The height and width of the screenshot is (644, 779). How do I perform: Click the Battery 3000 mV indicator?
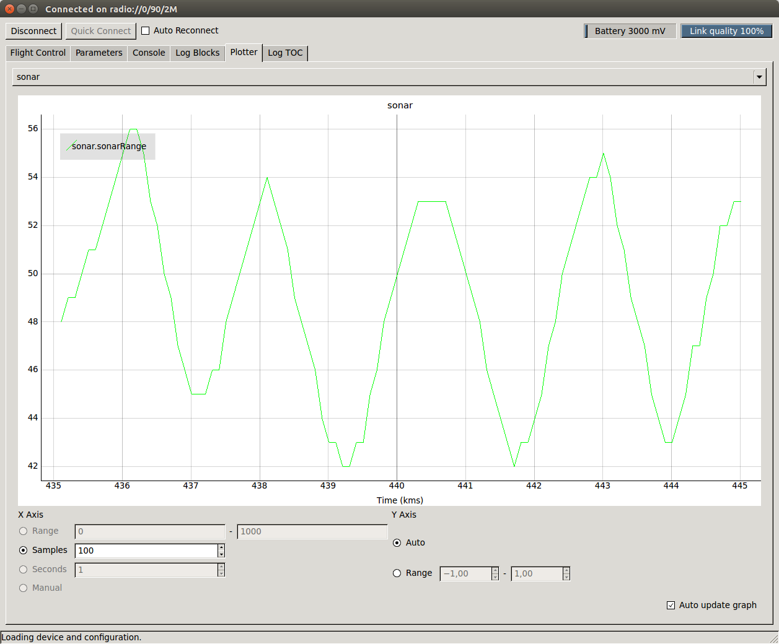[x=630, y=31]
